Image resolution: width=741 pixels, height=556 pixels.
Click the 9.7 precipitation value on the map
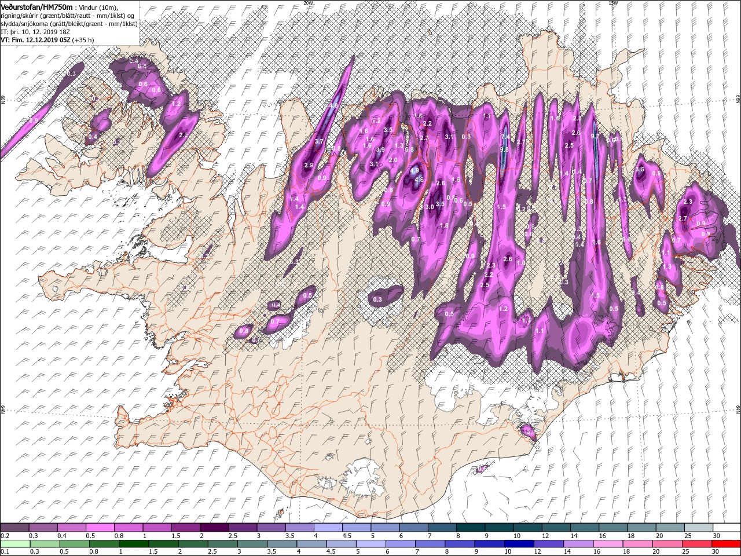595,136
